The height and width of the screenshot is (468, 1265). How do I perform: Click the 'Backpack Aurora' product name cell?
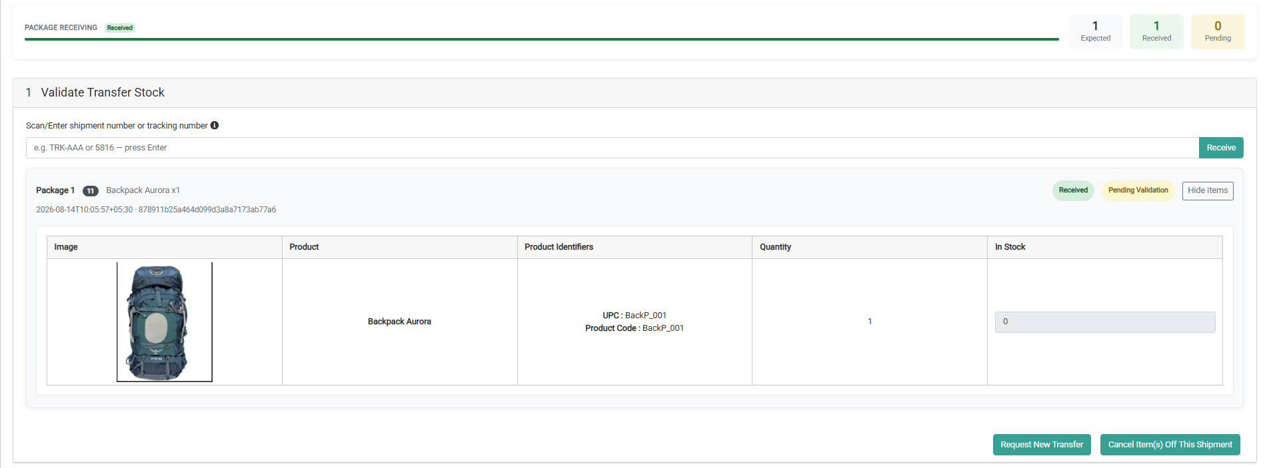tap(399, 322)
